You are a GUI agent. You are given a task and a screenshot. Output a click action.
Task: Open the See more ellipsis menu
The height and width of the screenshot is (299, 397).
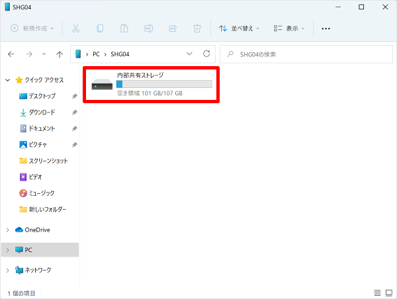pyautogui.click(x=326, y=29)
